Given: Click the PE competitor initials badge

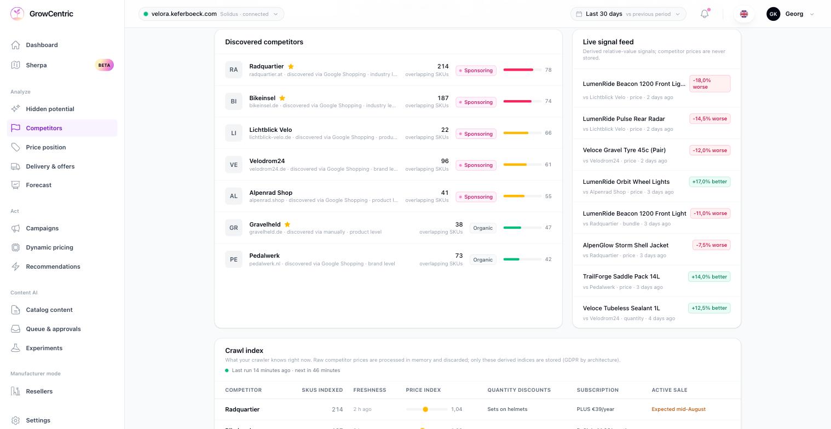Looking at the screenshot, I should (234, 259).
